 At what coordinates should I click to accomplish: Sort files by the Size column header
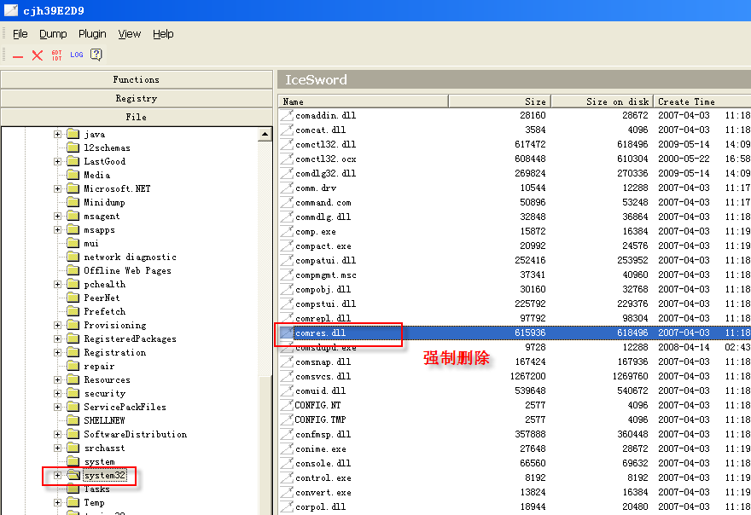pyautogui.click(x=499, y=101)
